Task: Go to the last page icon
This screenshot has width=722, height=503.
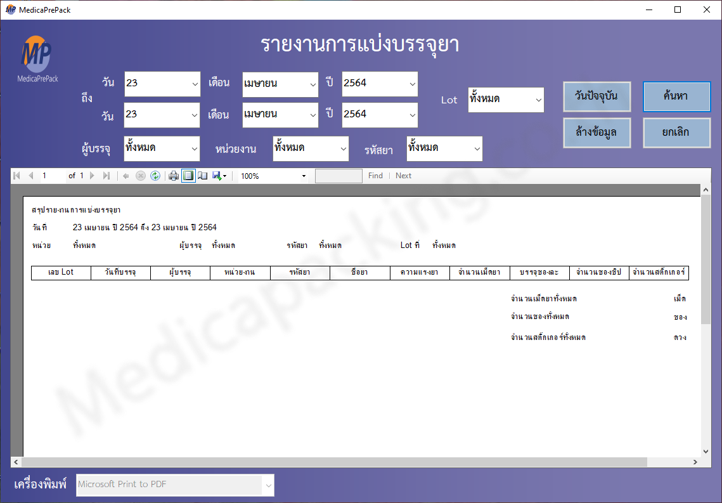Action: pyautogui.click(x=106, y=176)
